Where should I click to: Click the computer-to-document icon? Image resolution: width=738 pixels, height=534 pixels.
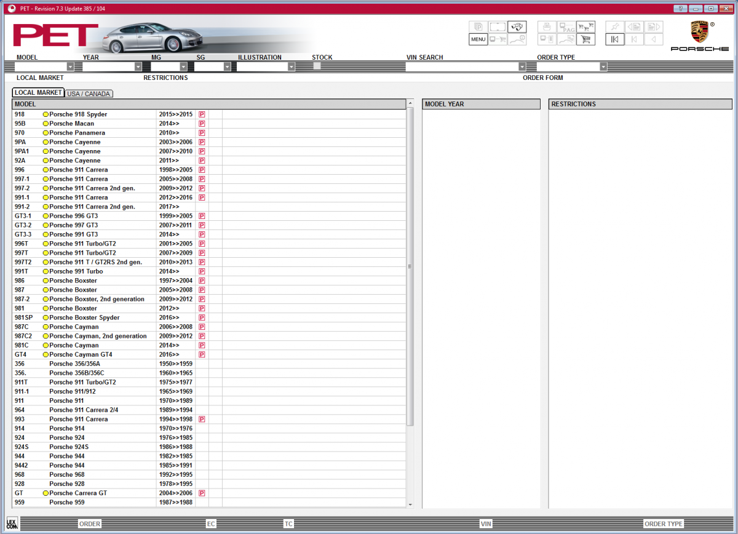pyautogui.click(x=547, y=39)
